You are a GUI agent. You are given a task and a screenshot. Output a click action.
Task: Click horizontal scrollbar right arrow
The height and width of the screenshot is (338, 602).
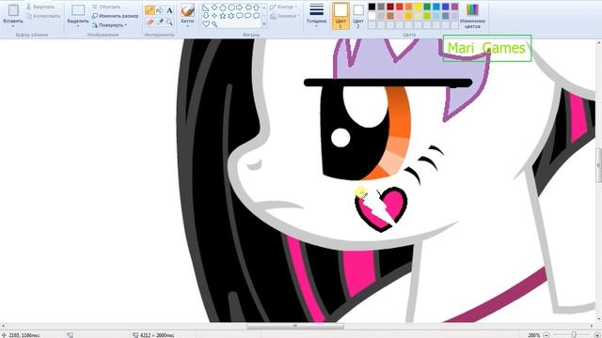pos(592,326)
